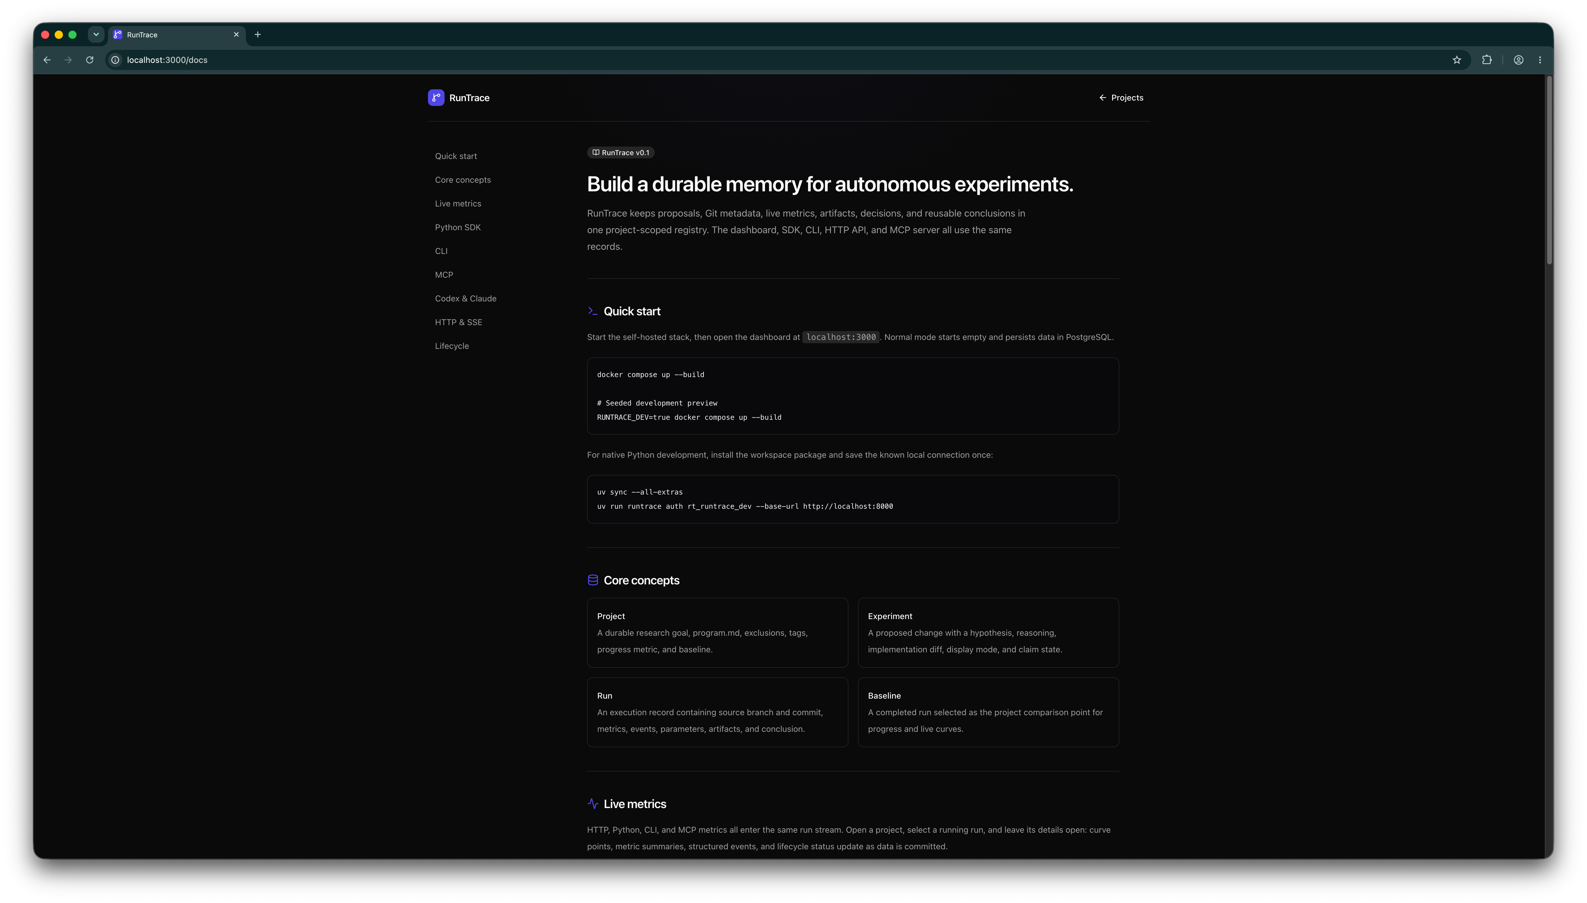Screen dimensions: 1587x903
Task: Close the RunTrace tab
Action: click(x=236, y=35)
